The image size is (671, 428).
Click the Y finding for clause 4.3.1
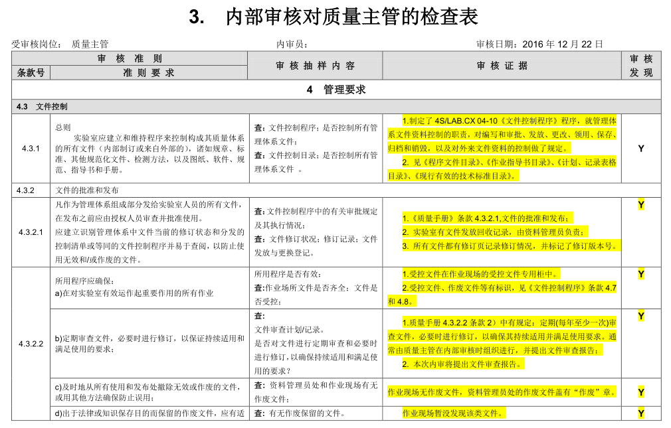641,149
